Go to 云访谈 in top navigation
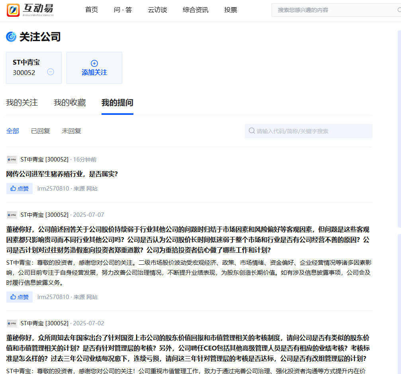Screen dimensions: 401x374 point(157,10)
